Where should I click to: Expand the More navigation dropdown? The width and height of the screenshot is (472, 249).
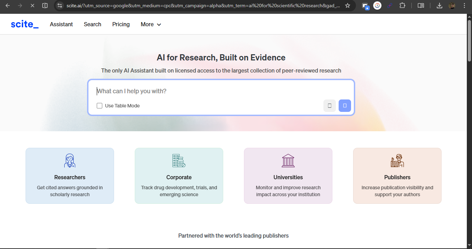[151, 24]
